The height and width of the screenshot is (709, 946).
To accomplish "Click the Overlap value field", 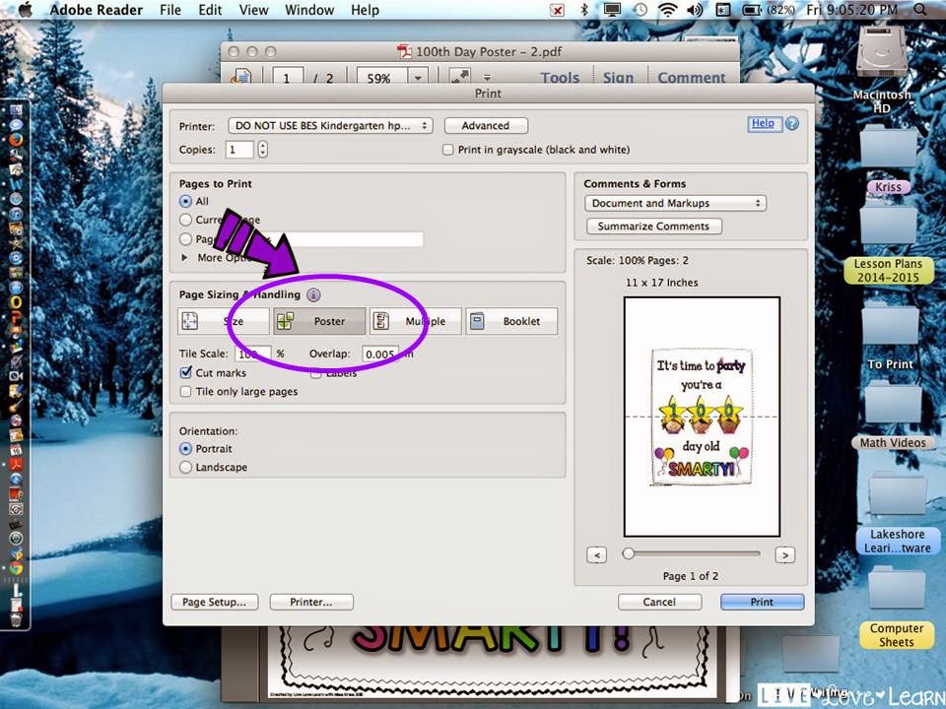I will click(x=380, y=354).
